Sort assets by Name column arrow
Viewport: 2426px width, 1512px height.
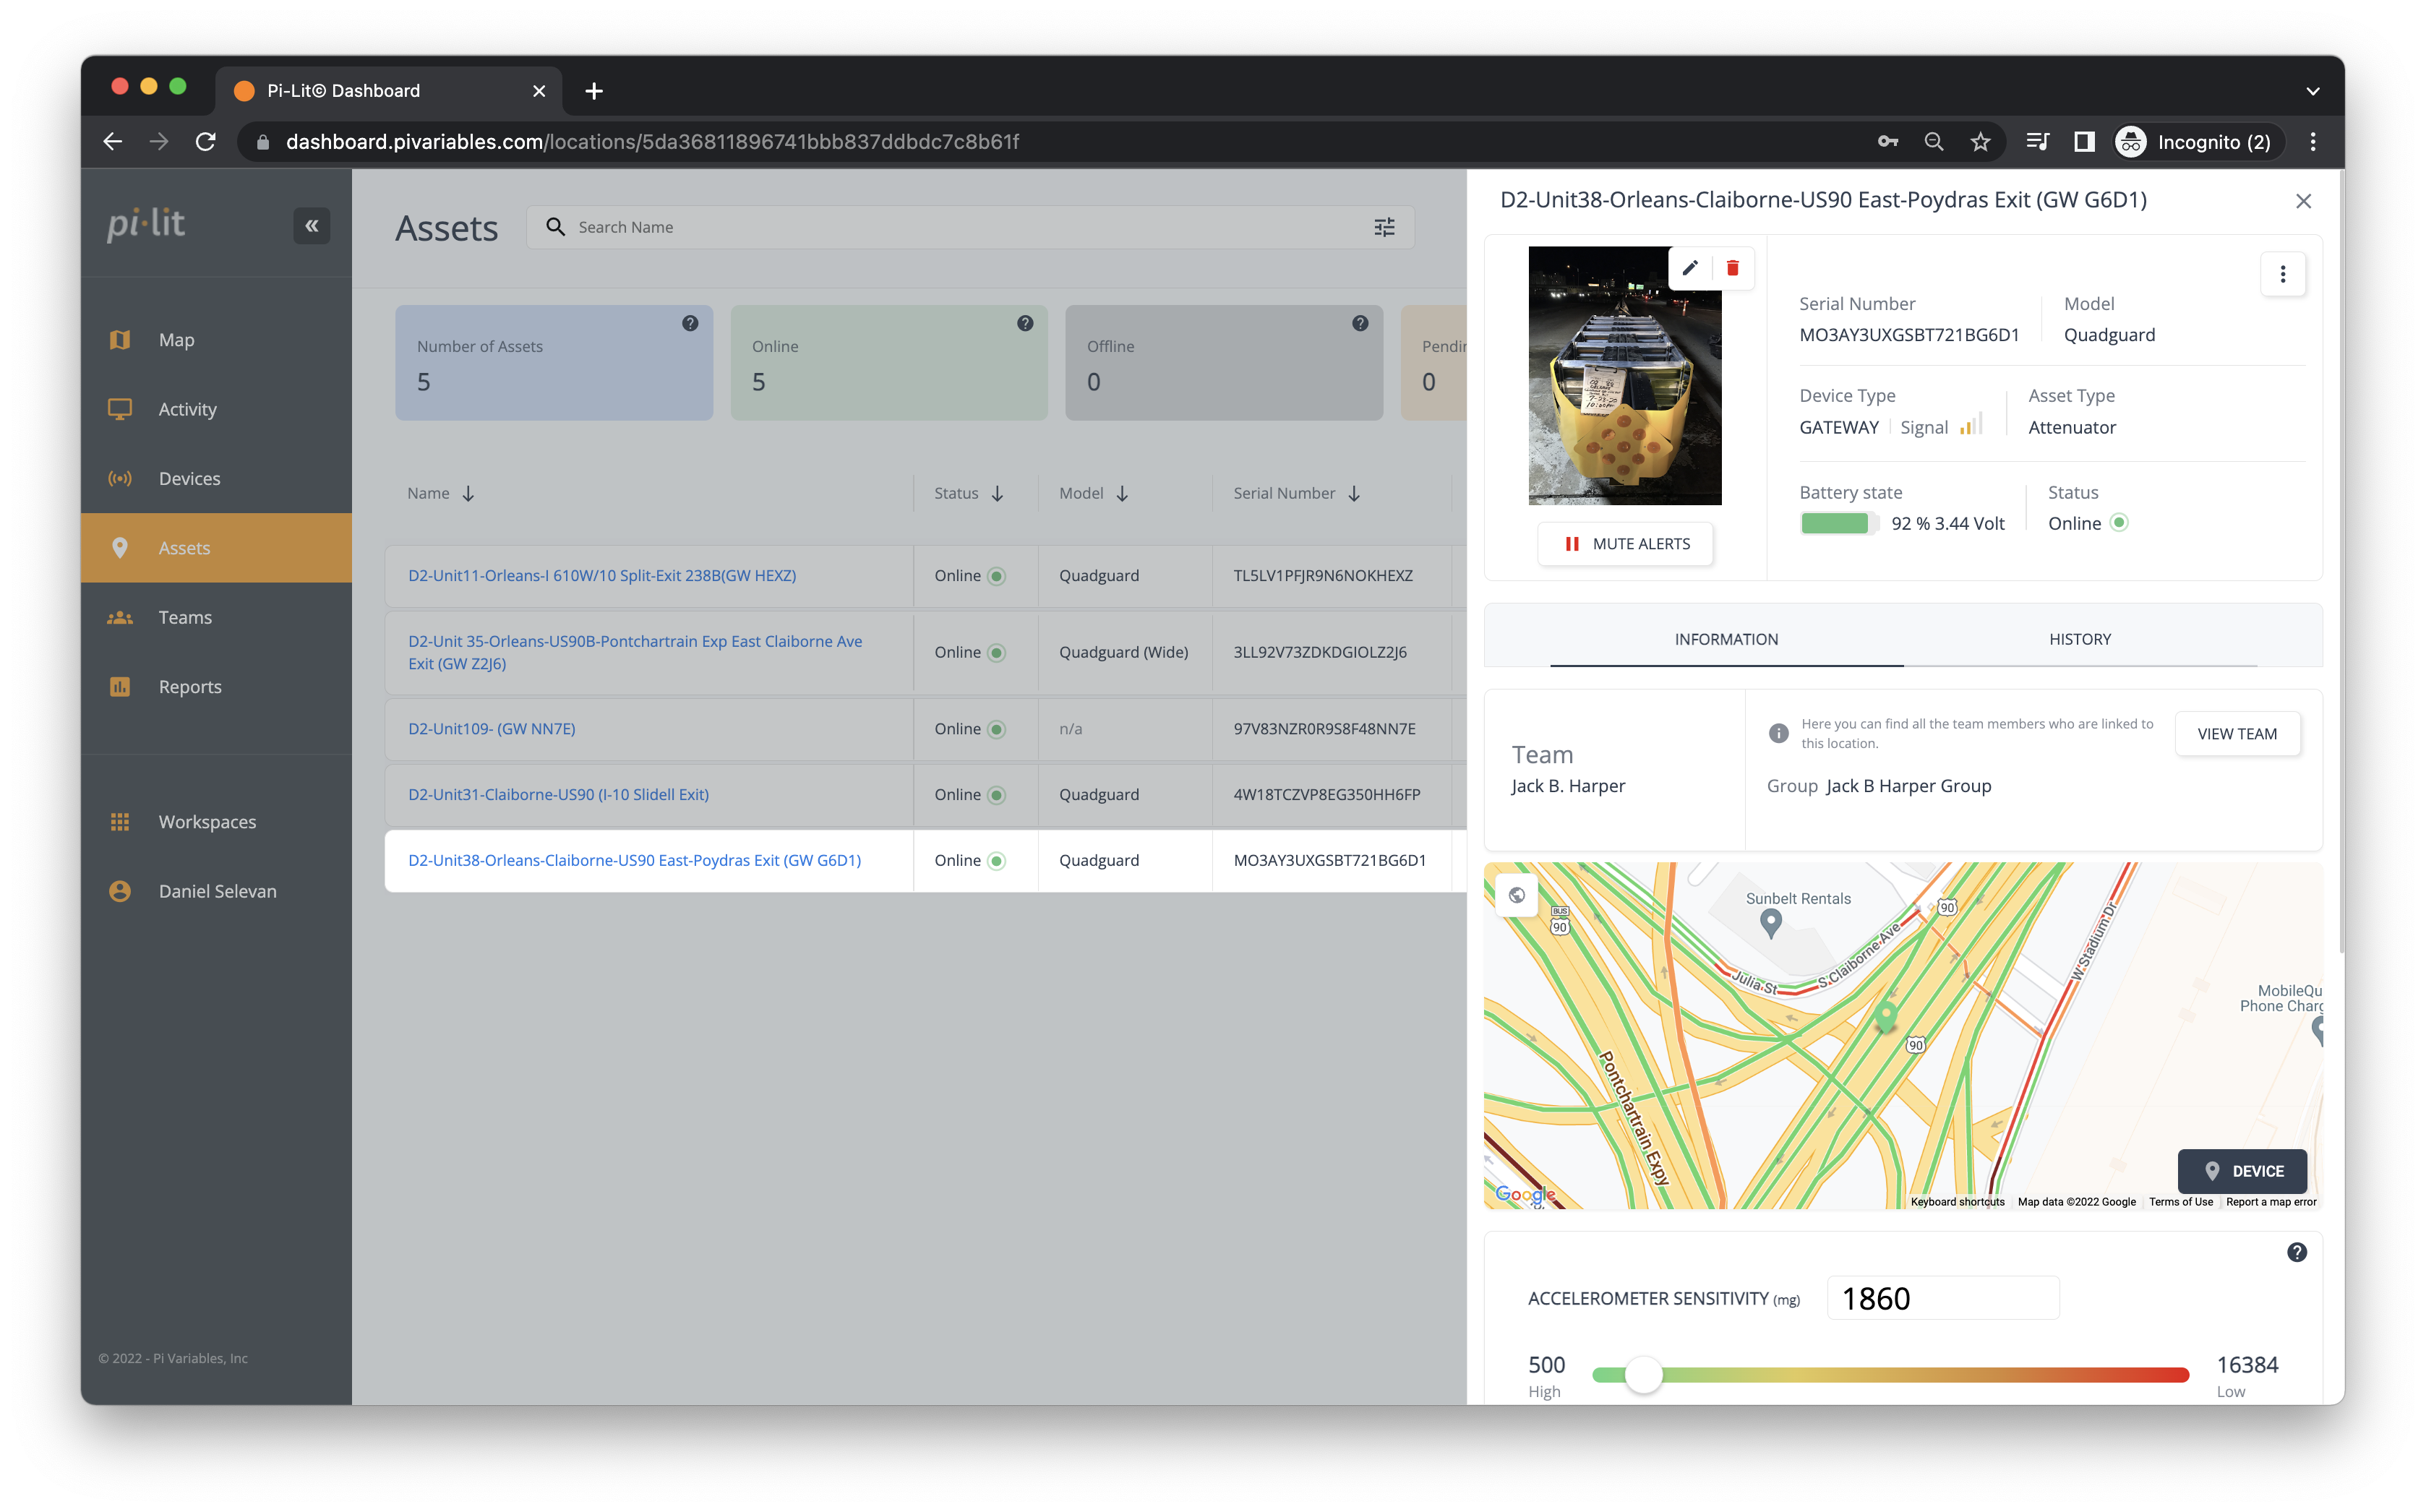(x=468, y=493)
